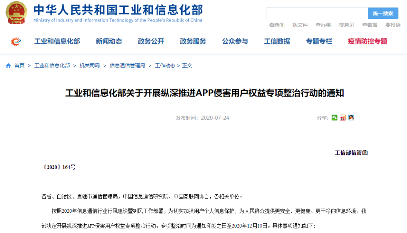Image resolution: width=407 pixels, height=233 pixels.
Task: Share article via QQ icon
Action: [x=351, y=118]
